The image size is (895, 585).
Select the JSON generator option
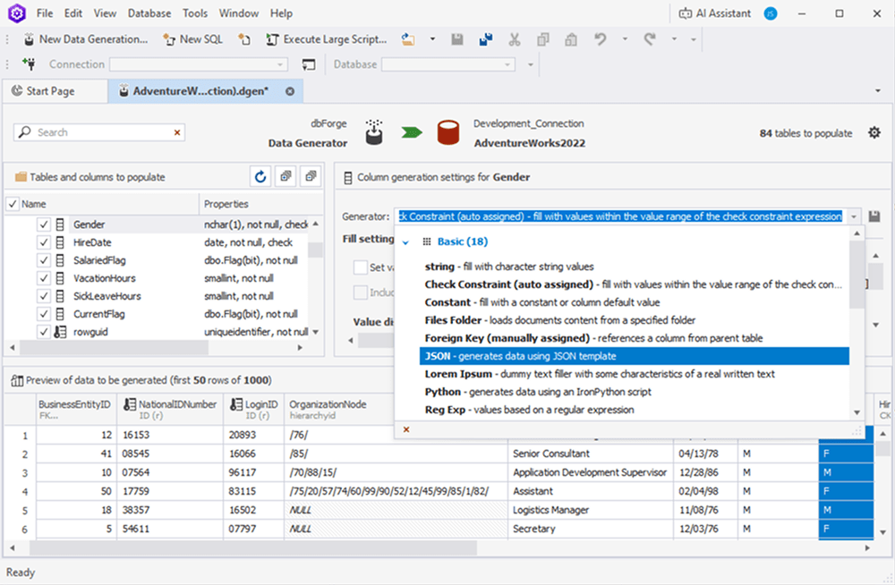click(635, 356)
